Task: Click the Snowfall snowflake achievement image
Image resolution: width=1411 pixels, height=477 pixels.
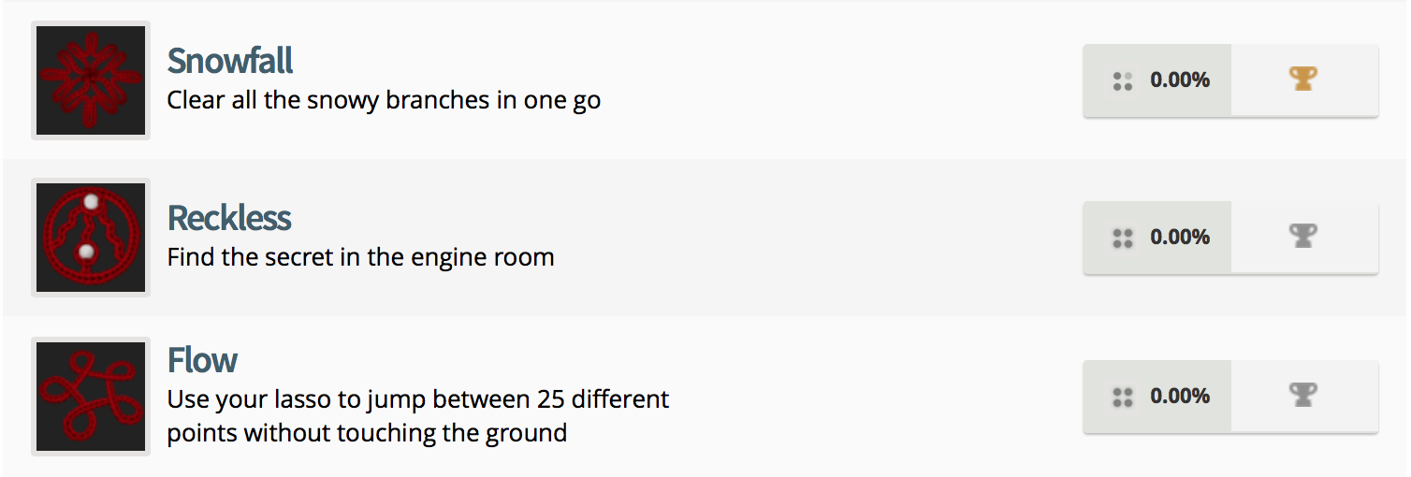Action: 91,80
